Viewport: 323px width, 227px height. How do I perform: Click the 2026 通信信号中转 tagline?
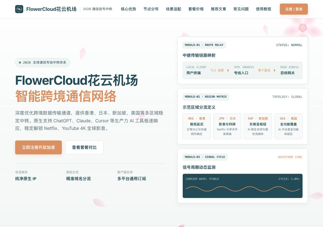(97, 9)
